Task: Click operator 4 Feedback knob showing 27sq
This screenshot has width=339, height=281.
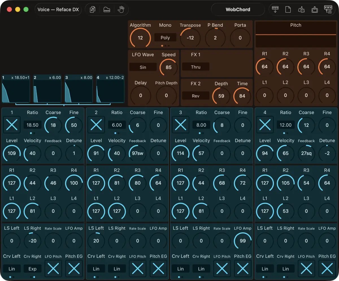Action: pos(307,153)
